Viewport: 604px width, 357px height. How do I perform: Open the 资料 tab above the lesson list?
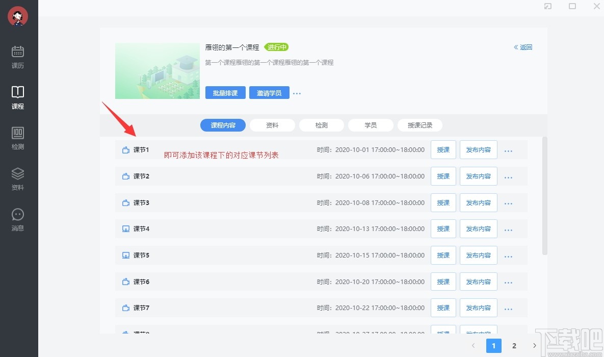coord(272,125)
